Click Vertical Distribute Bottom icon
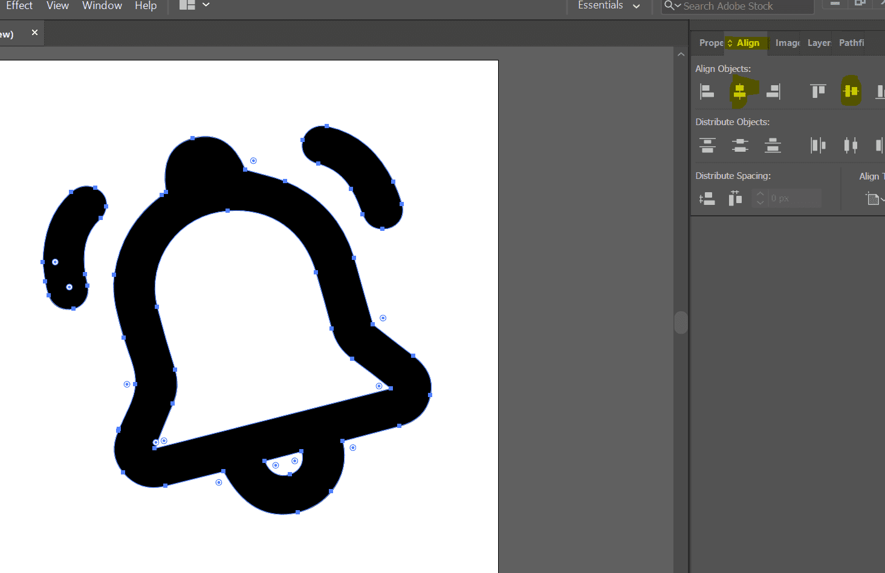The width and height of the screenshot is (885, 573). point(773,145)
